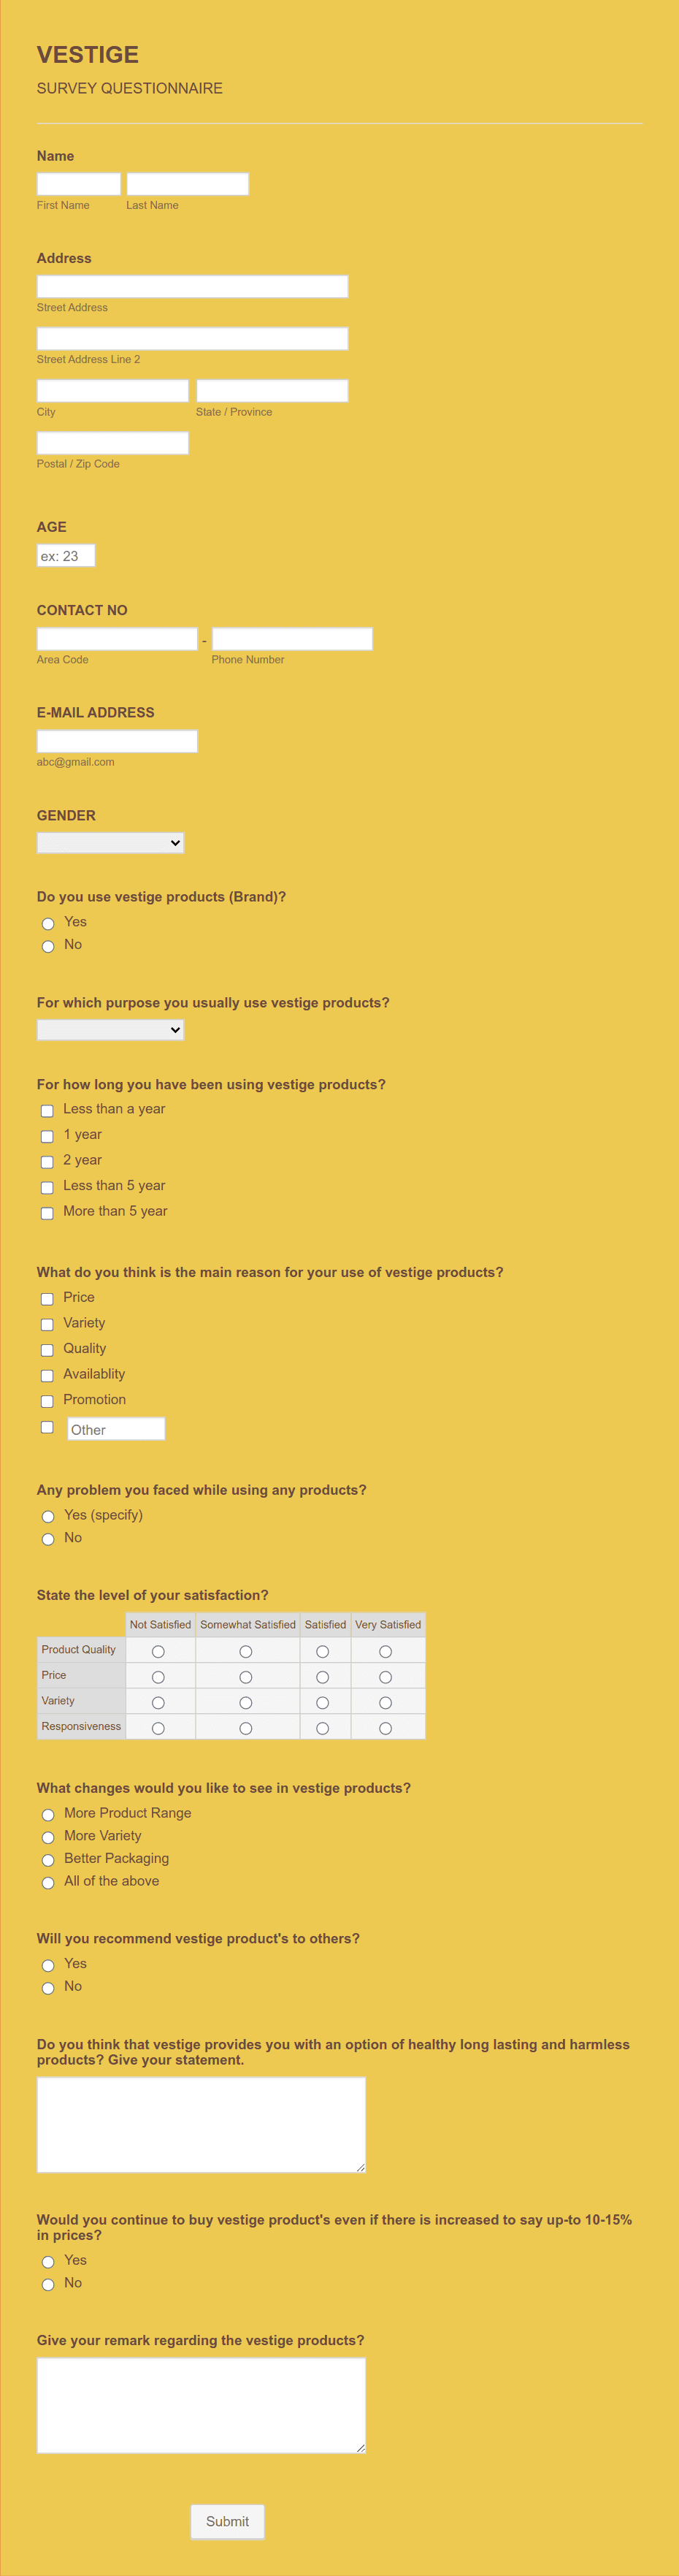Image resolution: width=679 pixels, height=2576 pixels.
Task: Focus the First Name field
Action: pos(79,184)
